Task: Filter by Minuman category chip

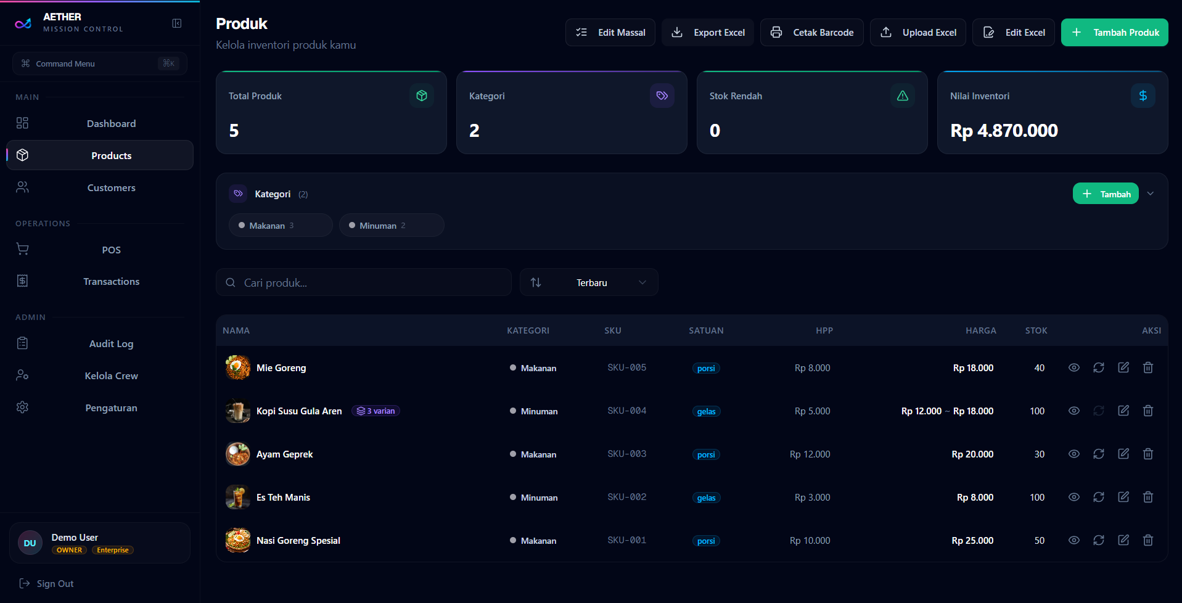Action: click(392, 225)
